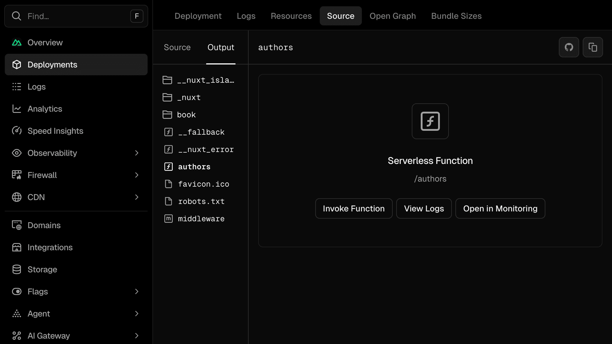This screenshot has height=344, width=612.
Task: Click the Vercel Overview logo icon
Action: [17, 42]
